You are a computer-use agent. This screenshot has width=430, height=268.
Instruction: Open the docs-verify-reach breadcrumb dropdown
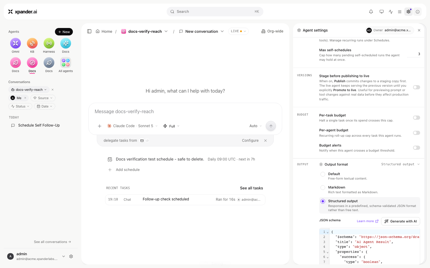[166, 31]
